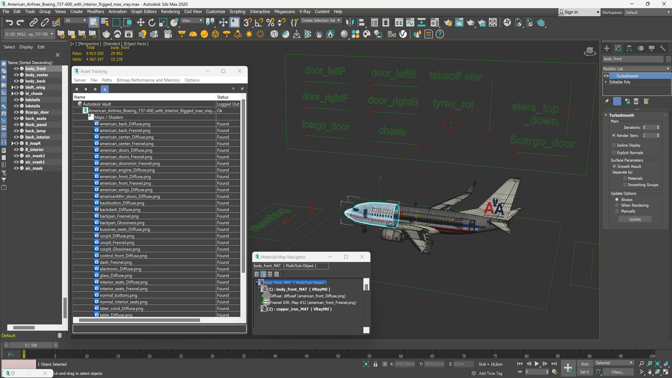Viewport: 672px width, 378px height.
Task: Open the Modifiers menu
Action: click(96, 12)
